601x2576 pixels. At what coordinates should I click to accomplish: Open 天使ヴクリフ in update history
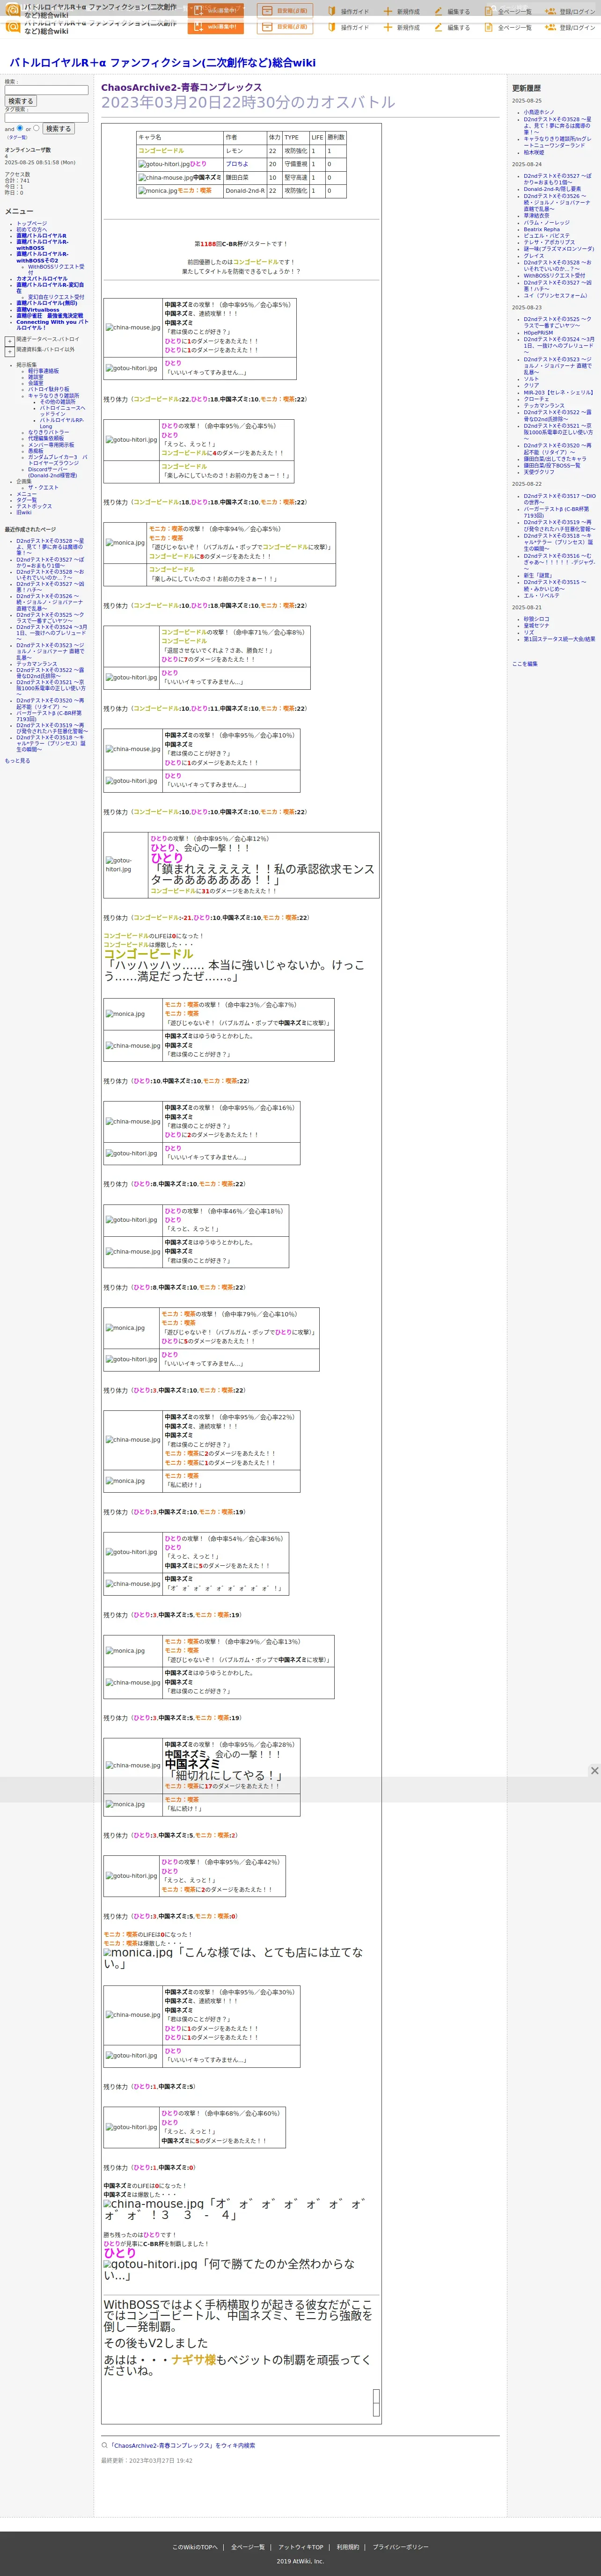coord(539,472)
